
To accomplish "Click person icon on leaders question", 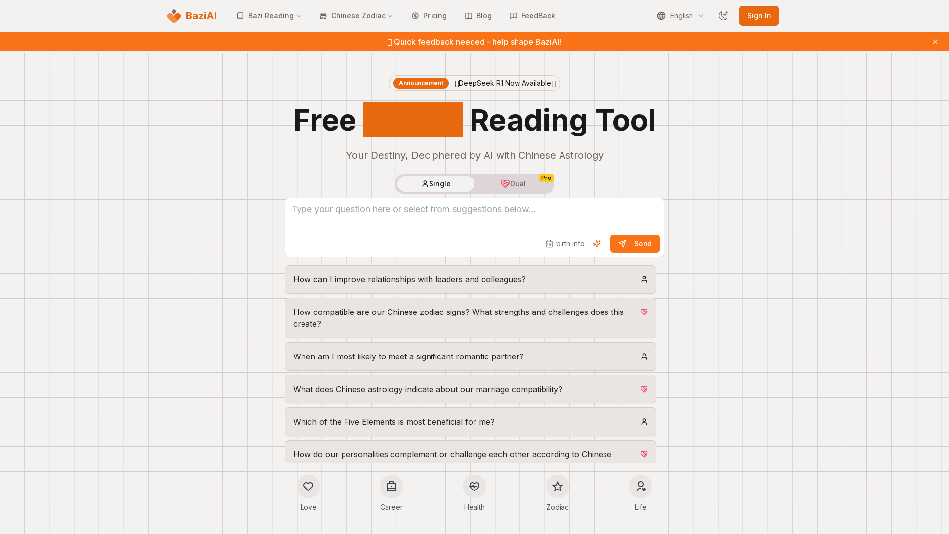I will [644, 279].
